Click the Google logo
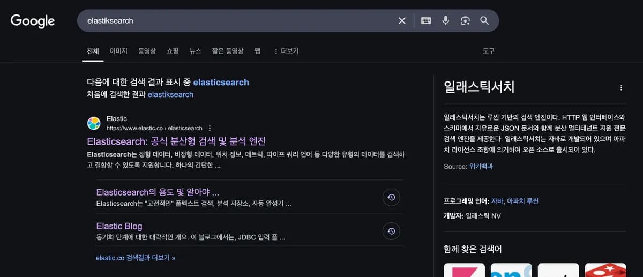This screenshot has height=277, width=643. click(33, 21)
